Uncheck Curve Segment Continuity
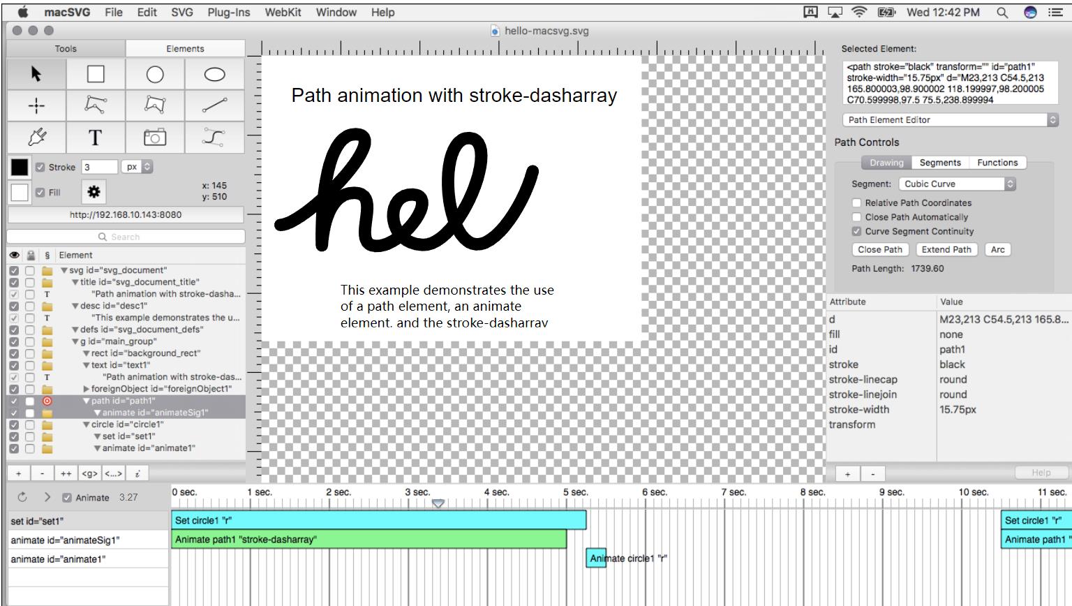The image size is (1072, 606). tap(857, 231)
